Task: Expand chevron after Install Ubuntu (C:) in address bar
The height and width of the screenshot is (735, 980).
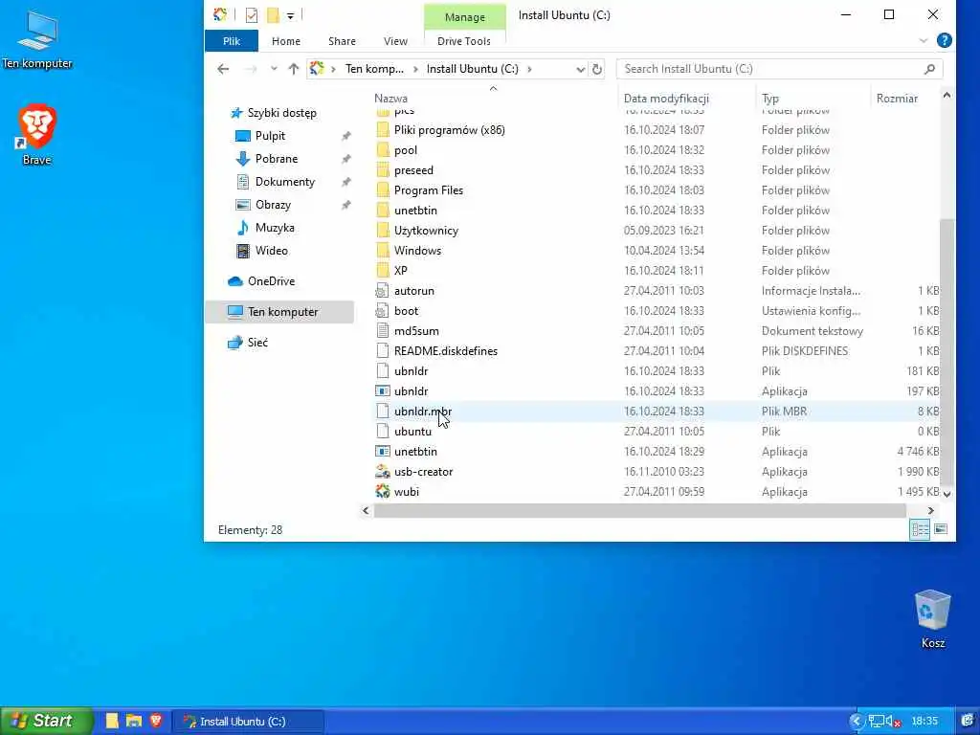Action: (529, 69)
